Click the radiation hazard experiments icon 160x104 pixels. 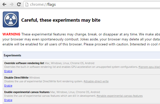tap(11, 19)
